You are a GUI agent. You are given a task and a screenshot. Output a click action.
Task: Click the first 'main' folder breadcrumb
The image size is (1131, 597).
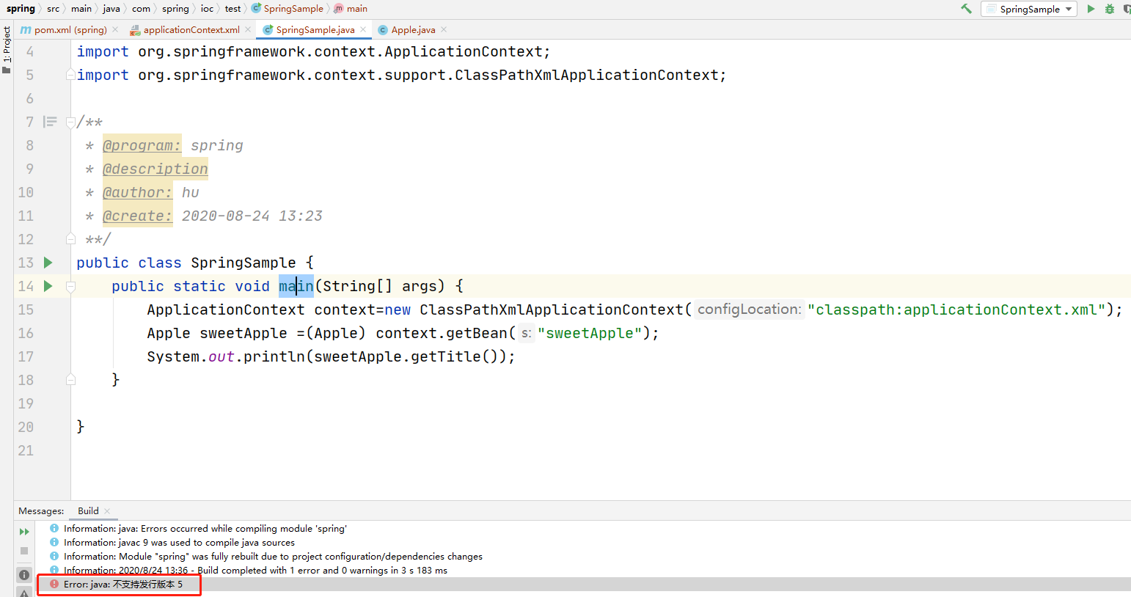[81, 9]
